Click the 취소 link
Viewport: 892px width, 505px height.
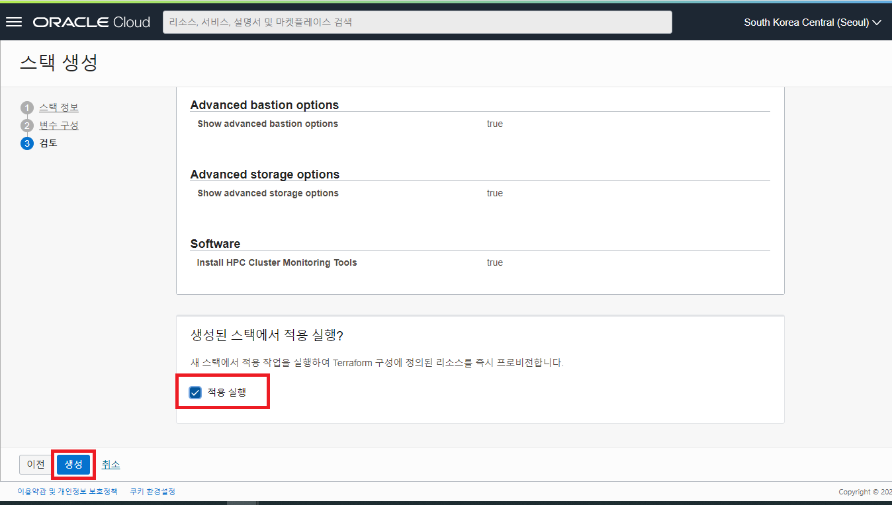111,465
